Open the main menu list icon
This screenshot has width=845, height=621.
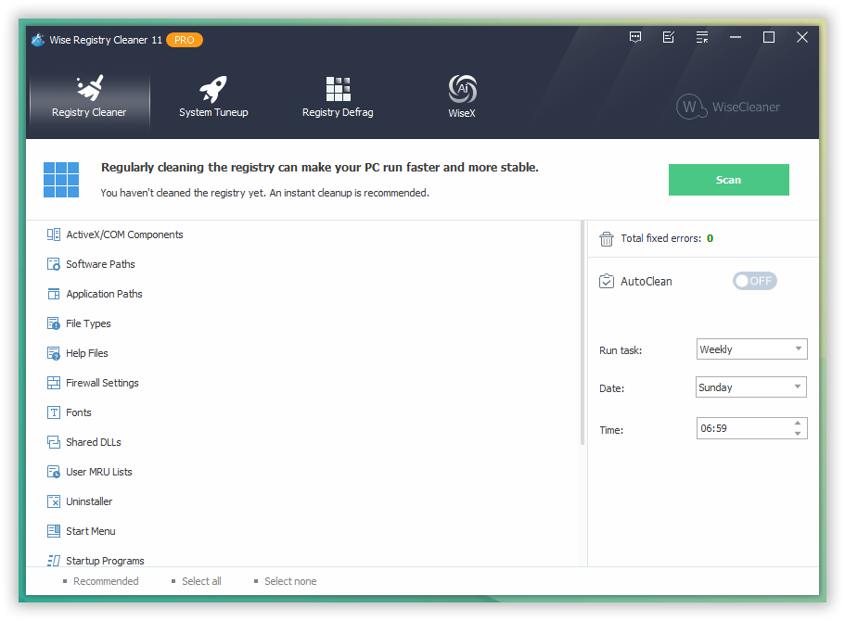point(702,37)
